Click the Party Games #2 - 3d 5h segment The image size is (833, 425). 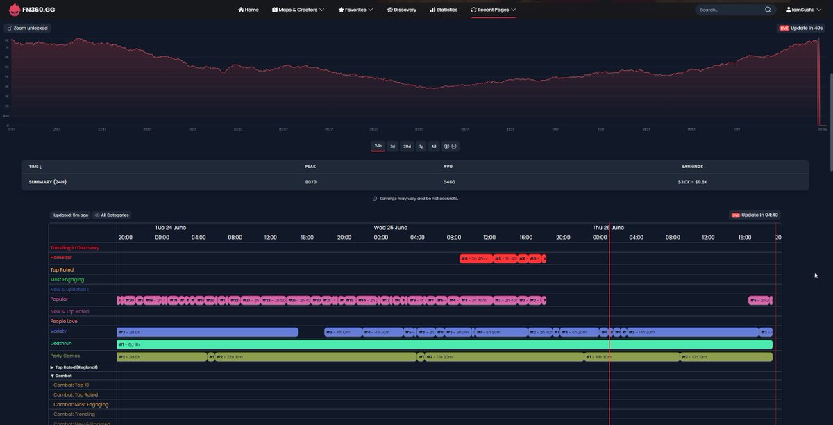click(x=162, y=357)
